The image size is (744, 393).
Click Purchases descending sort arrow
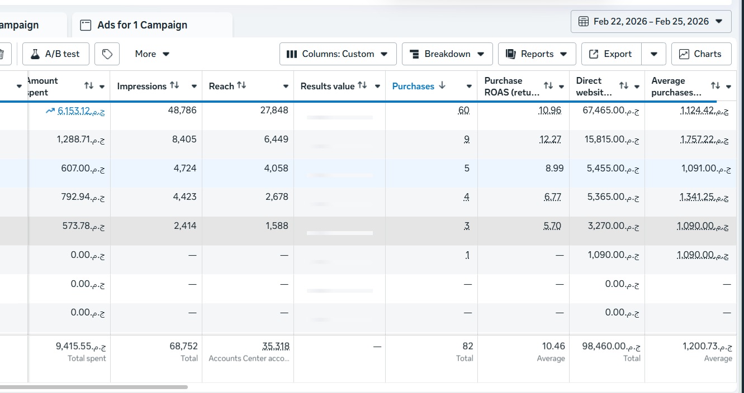pos(442,85)
